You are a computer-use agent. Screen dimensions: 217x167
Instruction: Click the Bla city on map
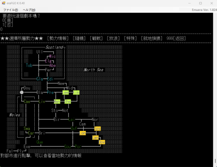39,92
